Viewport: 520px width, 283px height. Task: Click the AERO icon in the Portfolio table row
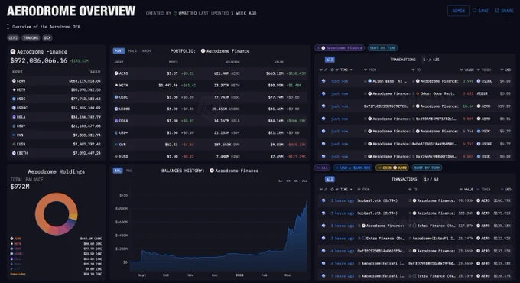click(116, 73)
